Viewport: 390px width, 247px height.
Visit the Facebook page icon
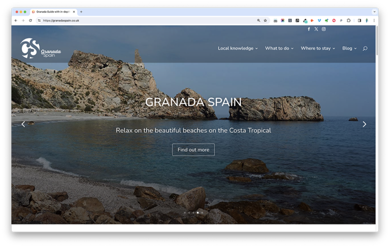(x=309, y=29)
